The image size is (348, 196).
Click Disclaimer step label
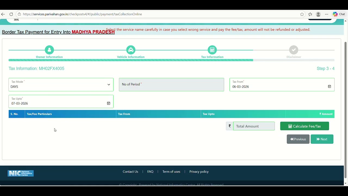294,57
